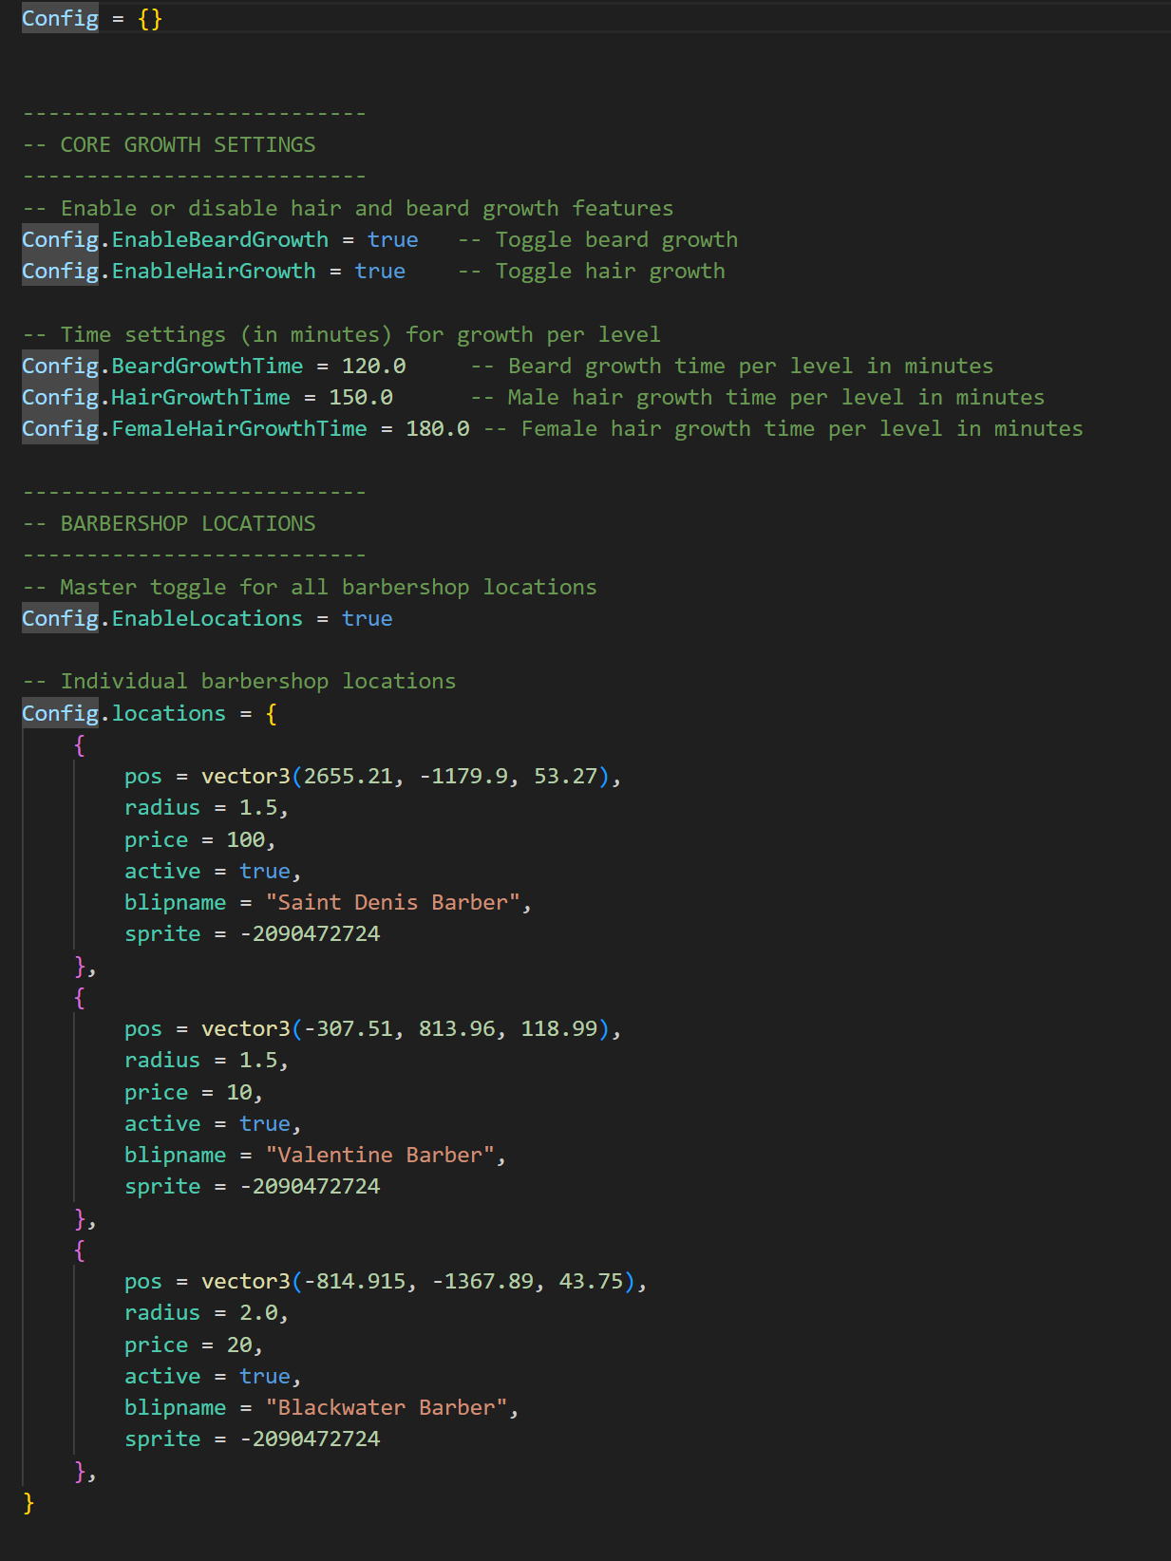Click the 'radius = 2.0' line

pos(206,1312)
